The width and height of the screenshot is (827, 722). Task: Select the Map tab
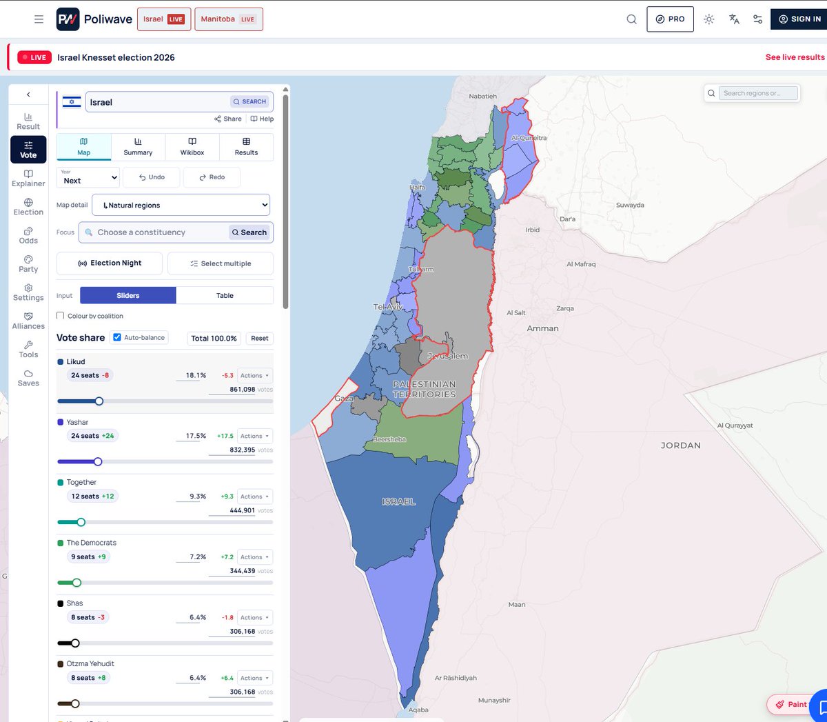pyautogui.click(x=83, y=146)
